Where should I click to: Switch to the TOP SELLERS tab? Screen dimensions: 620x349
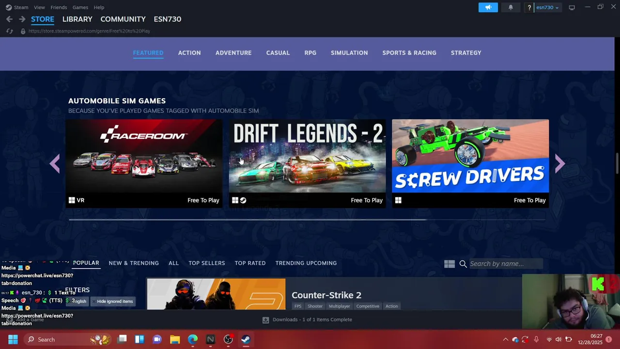coord(207,263)
